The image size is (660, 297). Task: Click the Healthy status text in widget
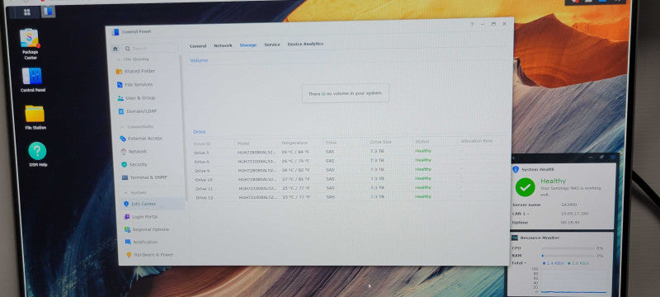(x=553, y=181)
